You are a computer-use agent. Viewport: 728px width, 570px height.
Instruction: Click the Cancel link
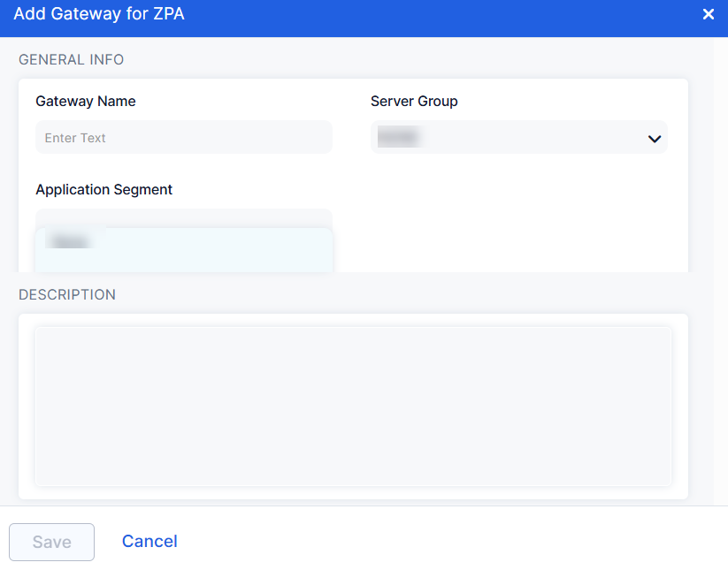(x=149, y=541)
